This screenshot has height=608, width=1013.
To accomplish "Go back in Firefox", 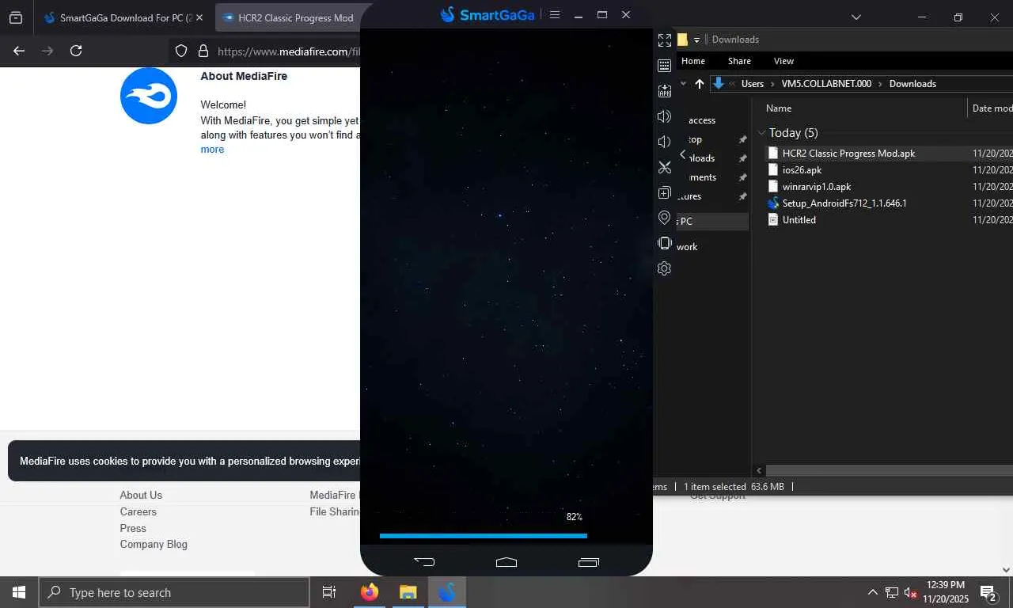I will coord(19,51).
